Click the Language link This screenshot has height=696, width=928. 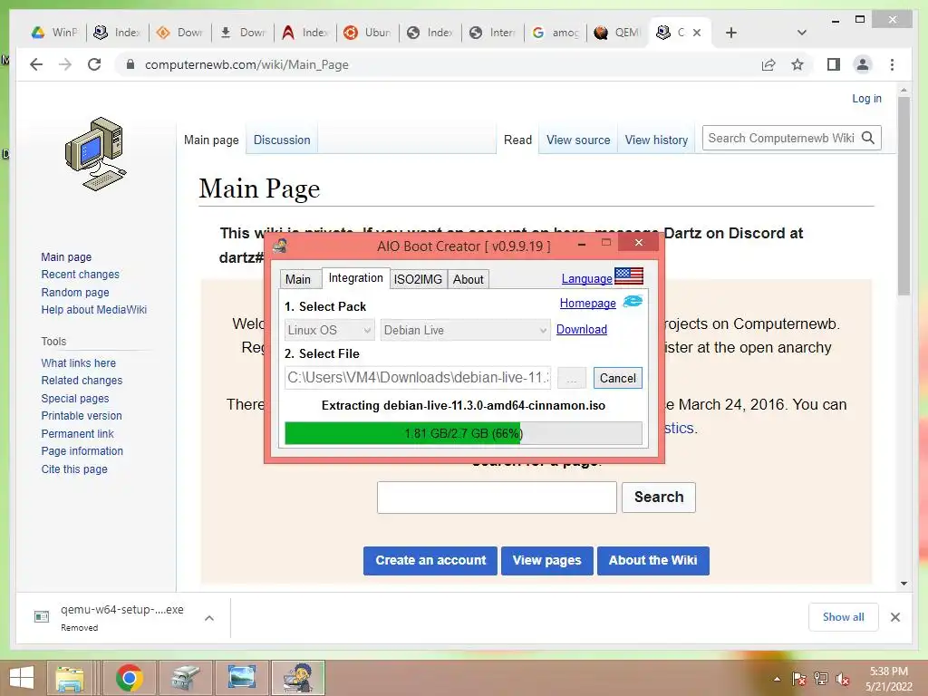click(x=586, y=278)
